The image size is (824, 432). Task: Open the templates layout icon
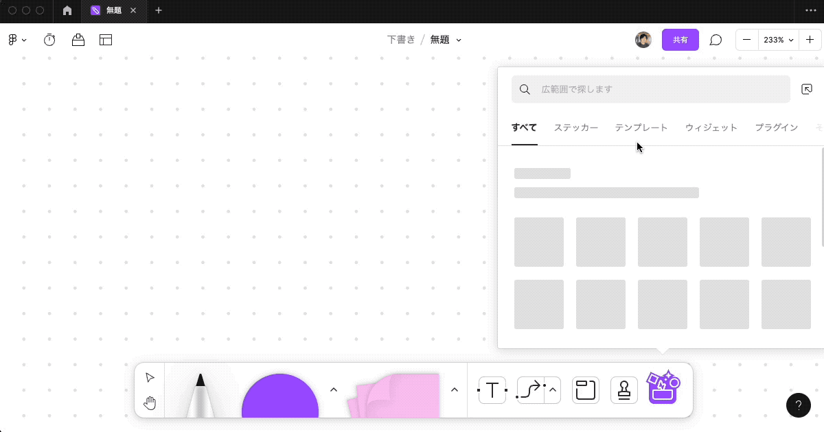click(106, 40)
